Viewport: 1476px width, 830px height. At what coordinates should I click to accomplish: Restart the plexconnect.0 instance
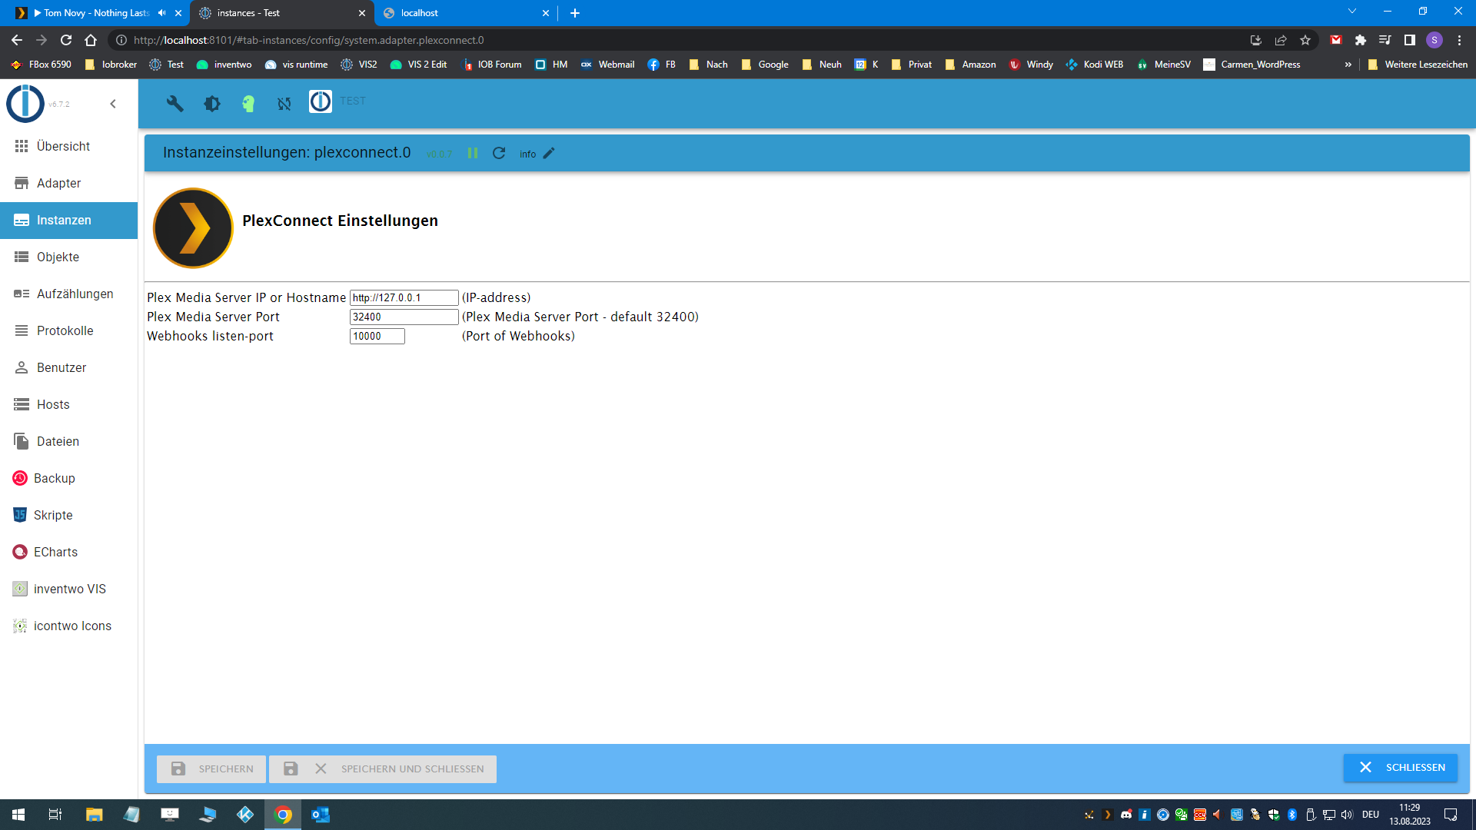point(499,153)
